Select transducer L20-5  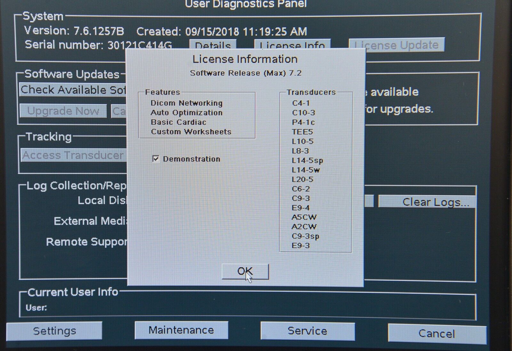tap(302, 179)
